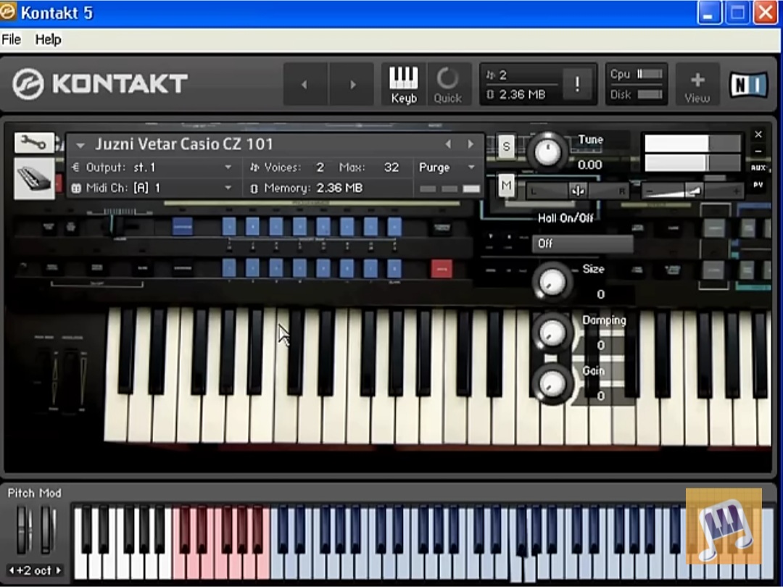Image resolution: width=783 pixels, height=587 pixels.
Task: Click the Voices count value 2
Action: (x=320, y=167)
